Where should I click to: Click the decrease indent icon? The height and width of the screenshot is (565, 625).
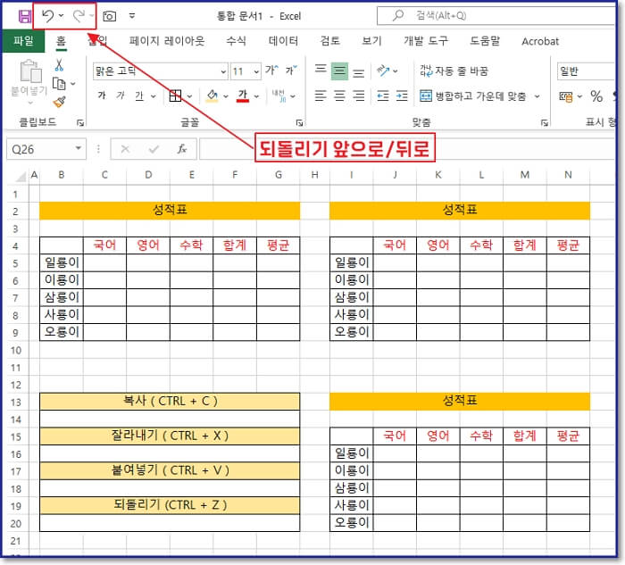click(383, 96)
